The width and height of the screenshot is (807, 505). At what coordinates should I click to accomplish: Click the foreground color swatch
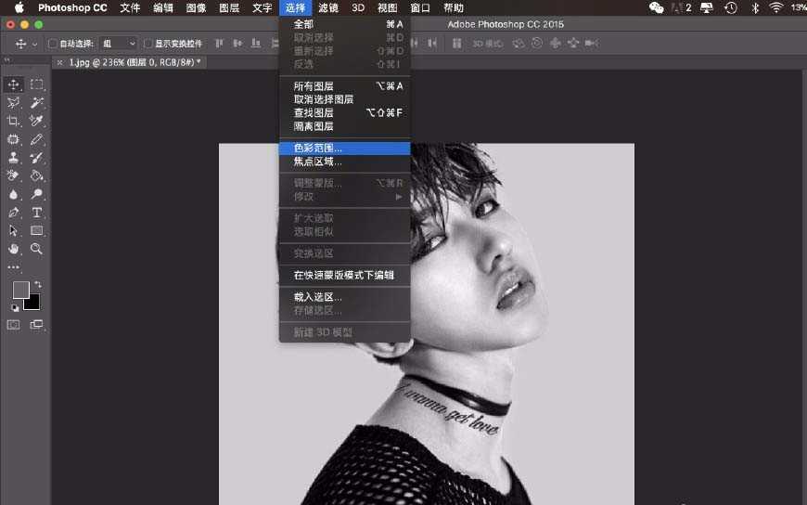[x=19, y=290]
